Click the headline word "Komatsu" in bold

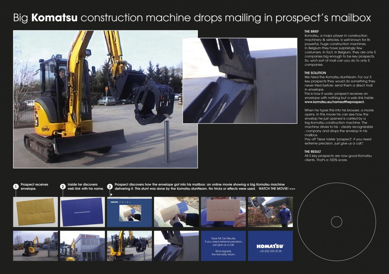(x=54, y=18)
